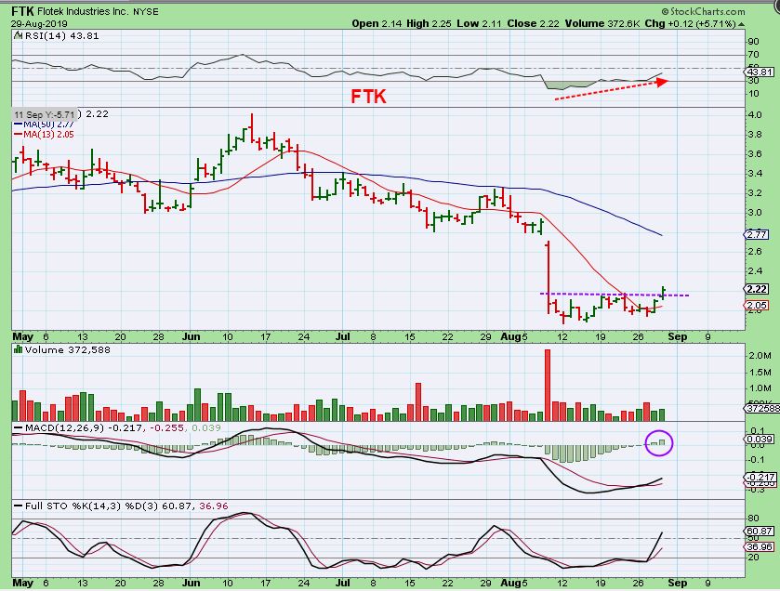Click the Chg +0.12 (+5.71%) value
Screen dimensions: 780x591
point(691,23)
